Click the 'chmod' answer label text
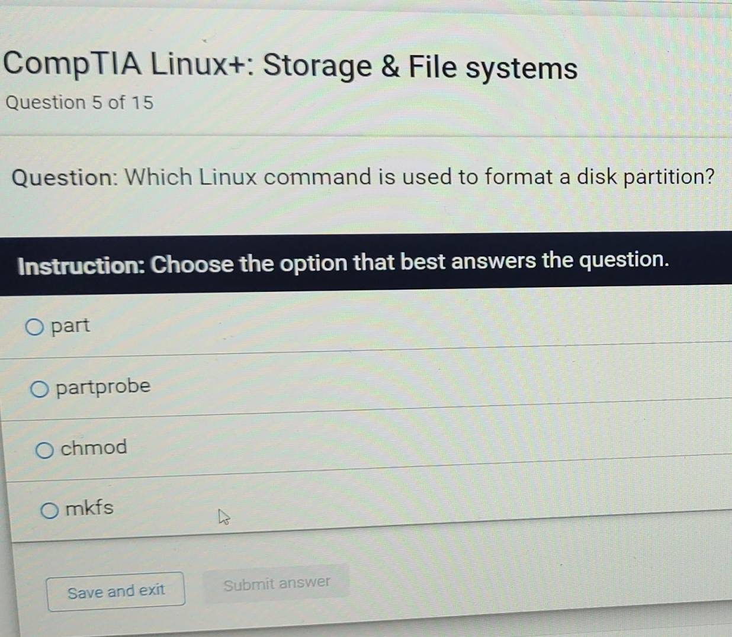This screenshot has height=637, width=732. click(94, 448)
